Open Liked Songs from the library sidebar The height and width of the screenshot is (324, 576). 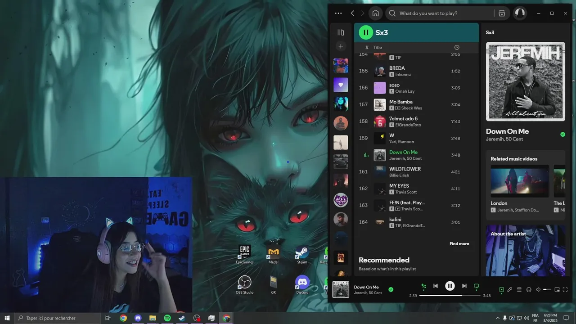tap(341, 85)
